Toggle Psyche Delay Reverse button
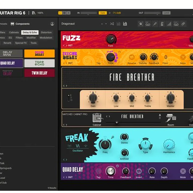This screenshot has width=193, height=193. coord(132,57)
